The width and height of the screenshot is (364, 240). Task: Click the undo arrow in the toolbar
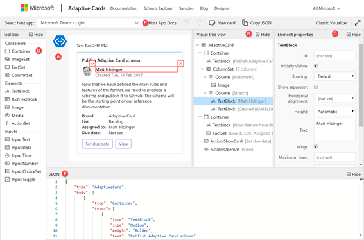pos(186,22)
